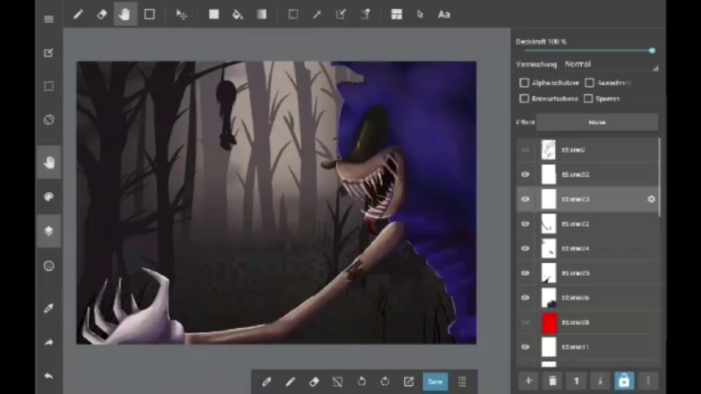Open layer more options three dots

[648, 381]
